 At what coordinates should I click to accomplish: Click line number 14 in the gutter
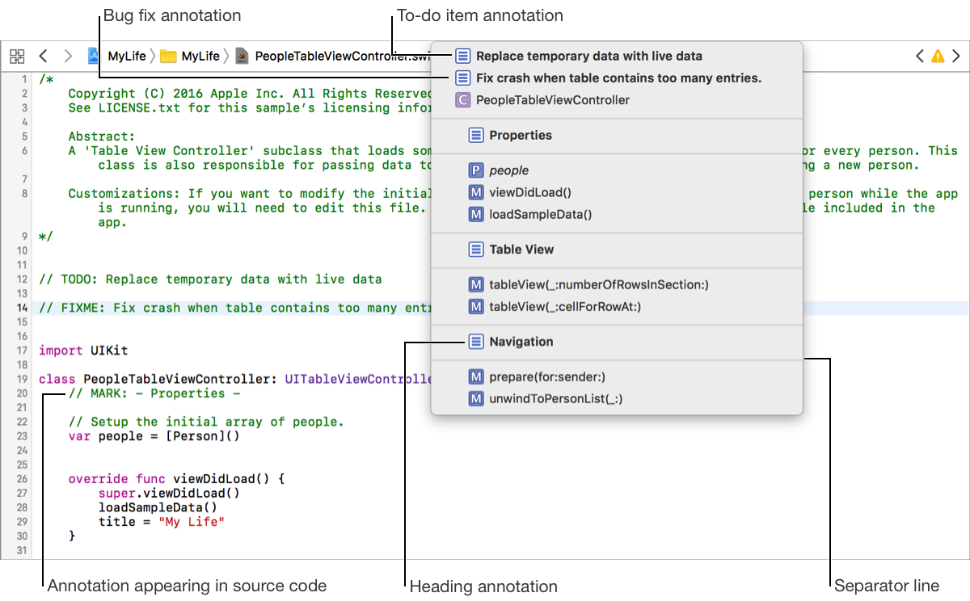(21, 308)
